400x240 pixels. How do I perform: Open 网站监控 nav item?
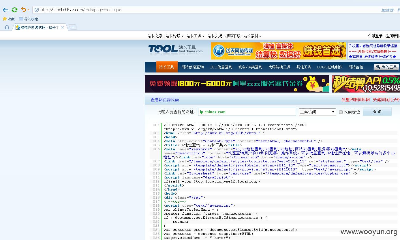(356, 67)
